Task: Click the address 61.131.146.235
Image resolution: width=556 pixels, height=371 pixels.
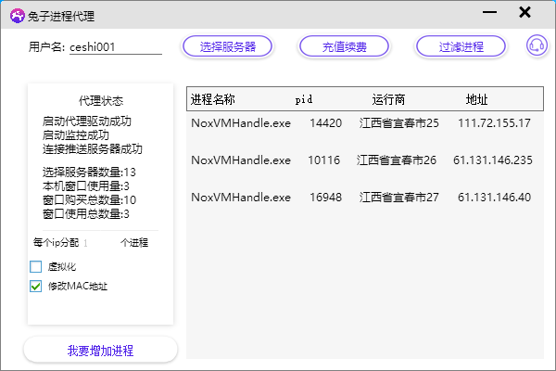Action: (x=493, y=160)
